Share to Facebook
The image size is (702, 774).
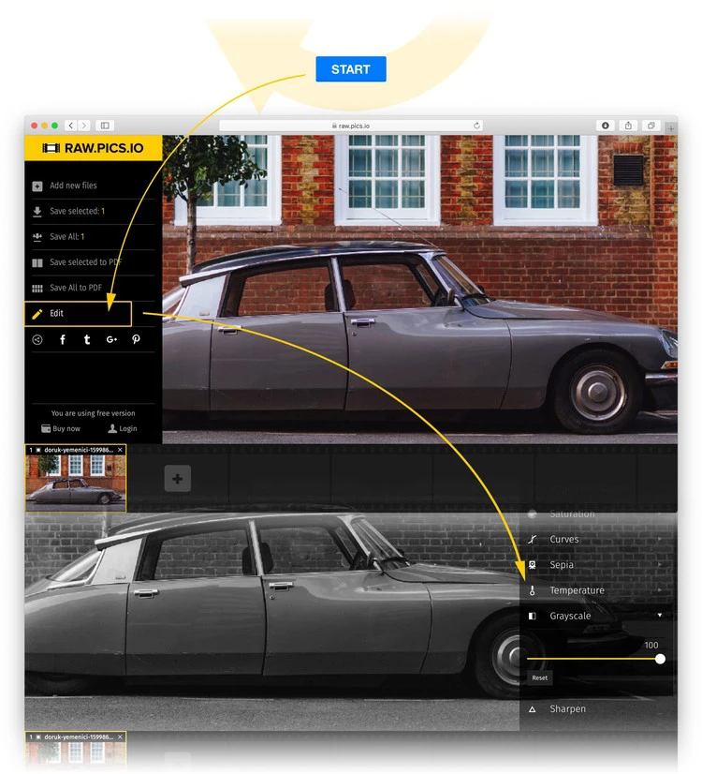pyautogui.click(x=63, y=339)
